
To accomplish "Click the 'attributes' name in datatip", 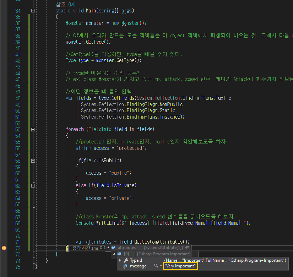I will pyautogui.click(x=127, y=248).
